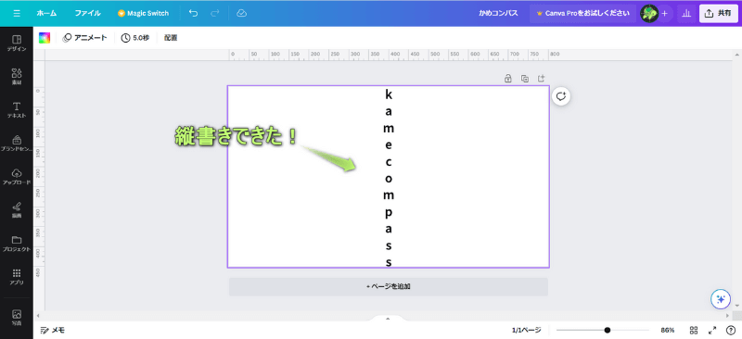Open the ファイル menu
Viewport: 742px width, 339px height.
[87, 13]
